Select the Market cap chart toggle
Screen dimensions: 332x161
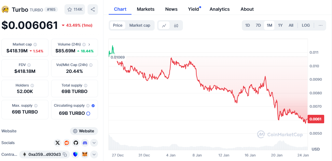[x=140, y=25]
